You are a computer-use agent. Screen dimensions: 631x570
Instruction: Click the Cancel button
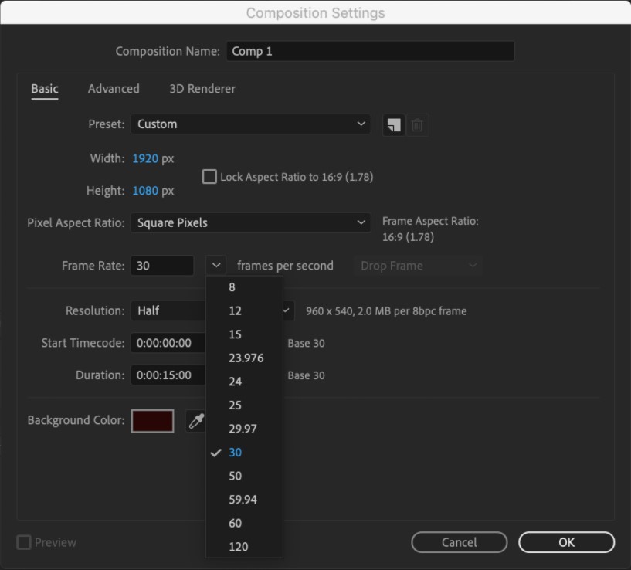(x=460, y=542)
